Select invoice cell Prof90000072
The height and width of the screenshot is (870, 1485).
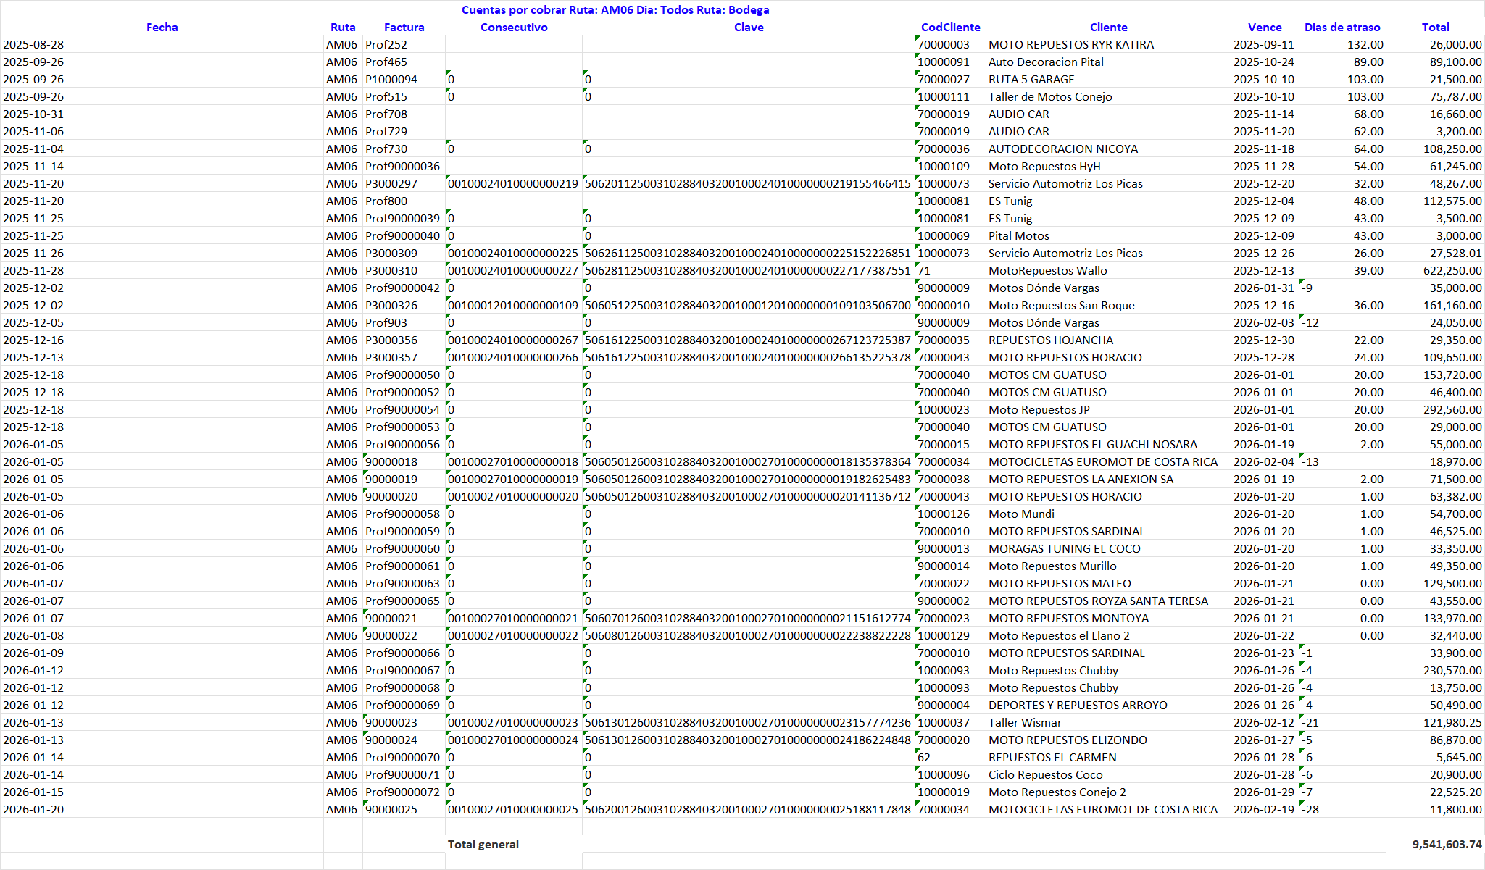coord(402,792)
